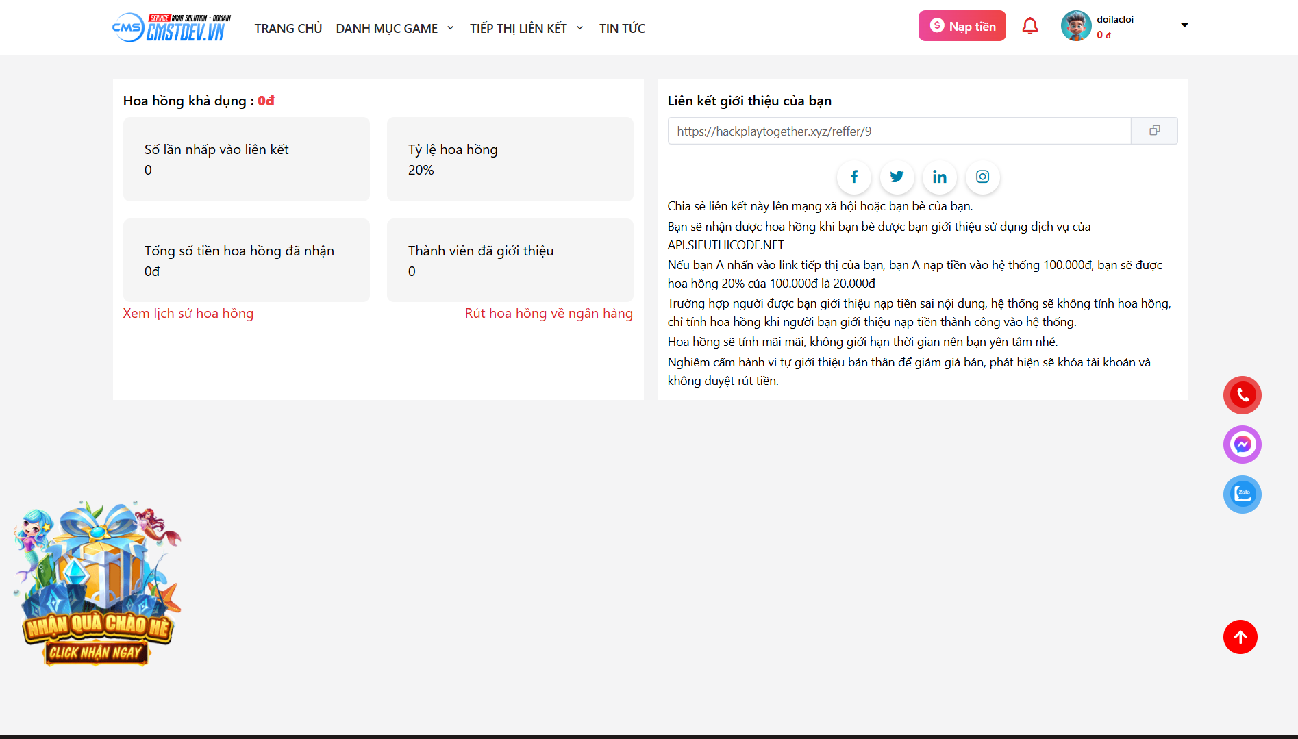Open the doilacloi account dropdown arrow
1298x739 pixels.
pos(1184,25)
